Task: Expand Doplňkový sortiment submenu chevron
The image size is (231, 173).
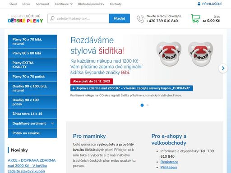Action: (x=52, y=123)
